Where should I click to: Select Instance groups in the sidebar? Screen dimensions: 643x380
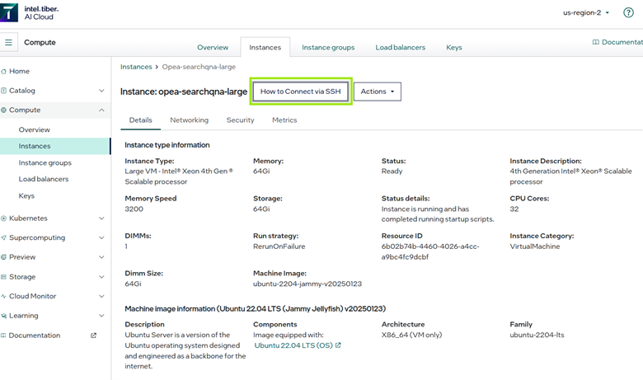pyautogui.click(x=45, y=163)
